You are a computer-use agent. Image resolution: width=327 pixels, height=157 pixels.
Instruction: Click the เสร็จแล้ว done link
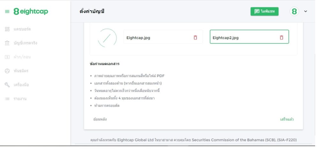click(287, 119)
